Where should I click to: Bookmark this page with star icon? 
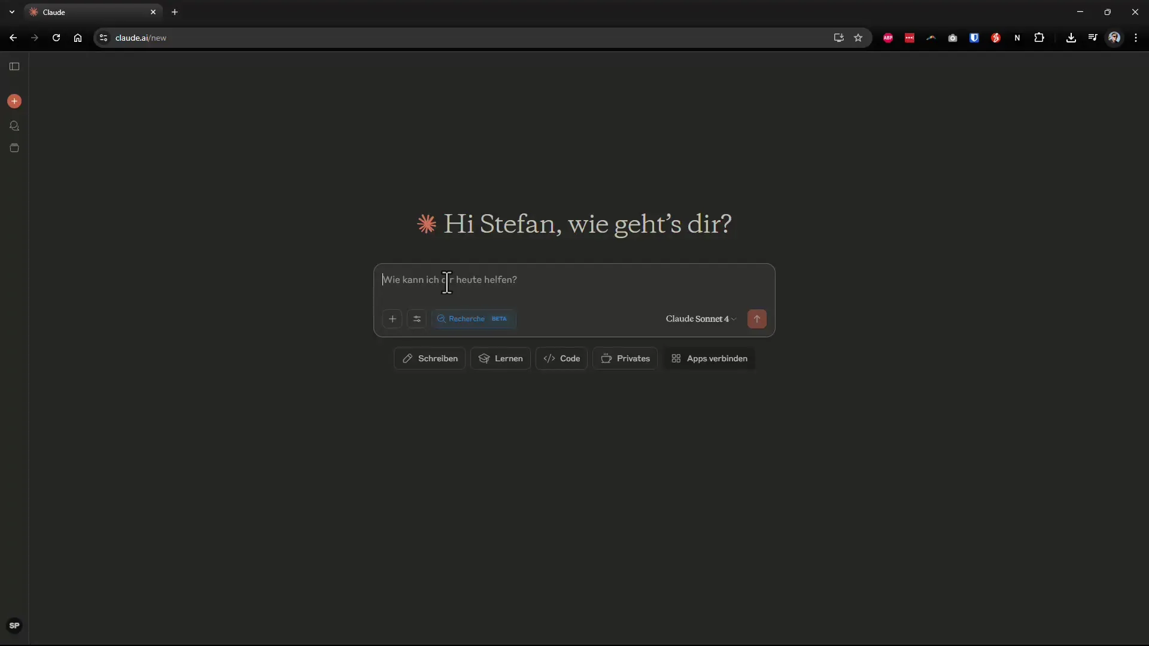[858, 38]
